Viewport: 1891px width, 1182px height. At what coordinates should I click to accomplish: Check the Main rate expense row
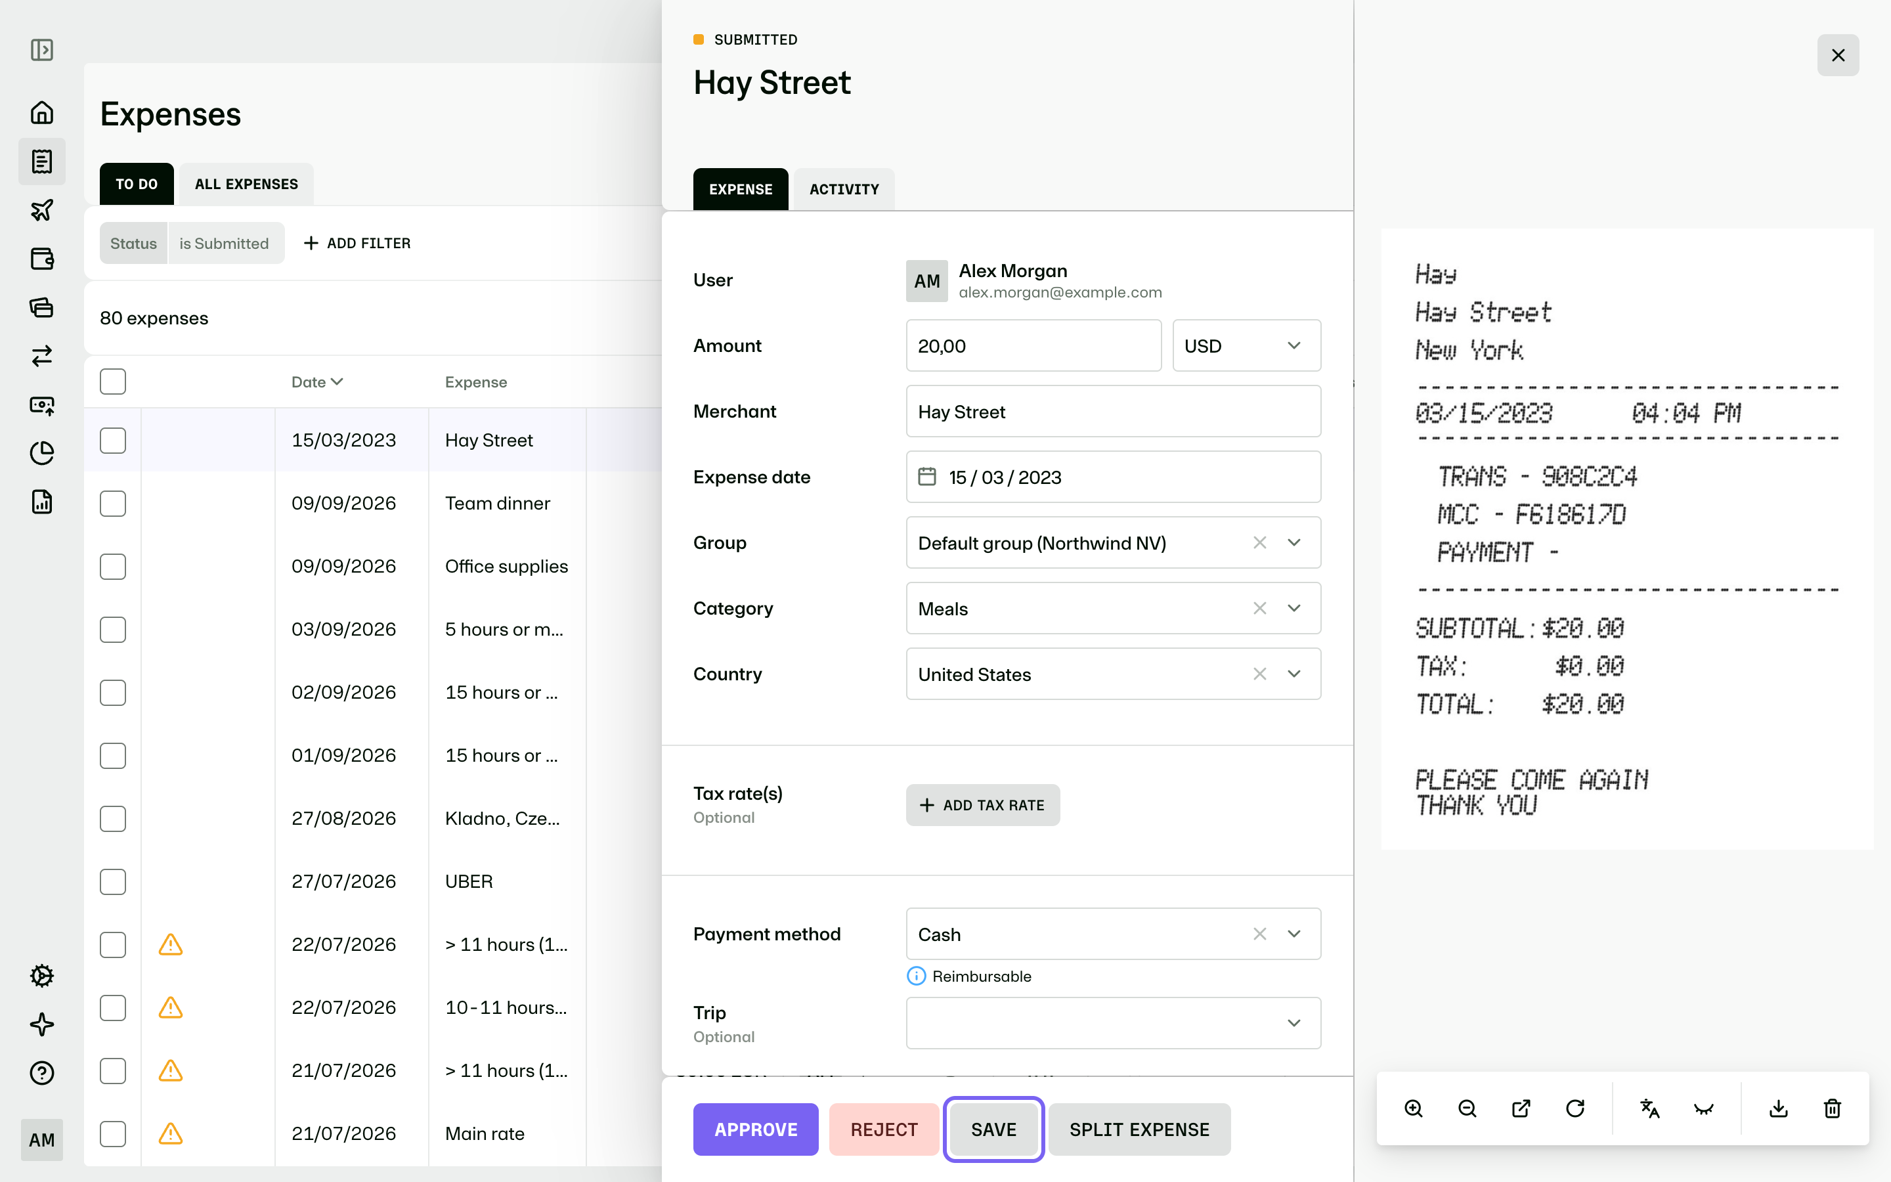click(x=112, y=1133)
